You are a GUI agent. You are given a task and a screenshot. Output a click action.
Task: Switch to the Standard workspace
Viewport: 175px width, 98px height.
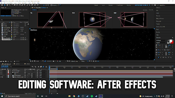click(110, 5)
